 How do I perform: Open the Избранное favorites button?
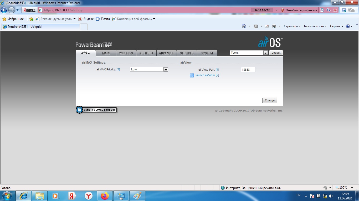click(13, 19)
